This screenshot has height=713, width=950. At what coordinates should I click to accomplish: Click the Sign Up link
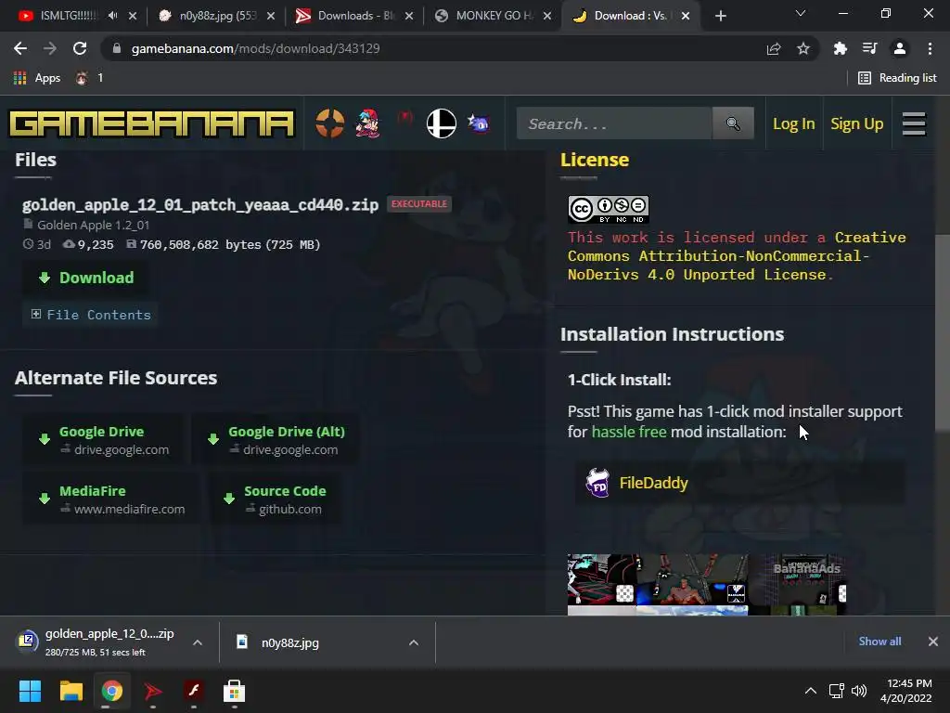tap(856, 123)
